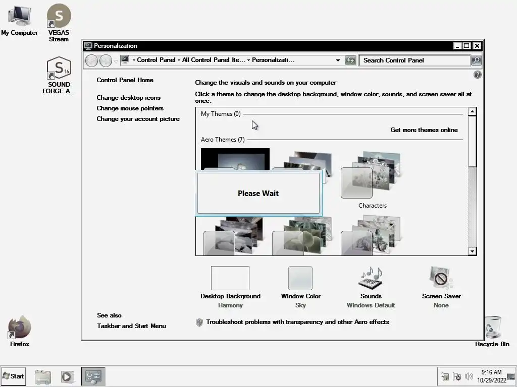
Task: Select bottom-right Aero theme thumbnail
Action: pos(371,236)
